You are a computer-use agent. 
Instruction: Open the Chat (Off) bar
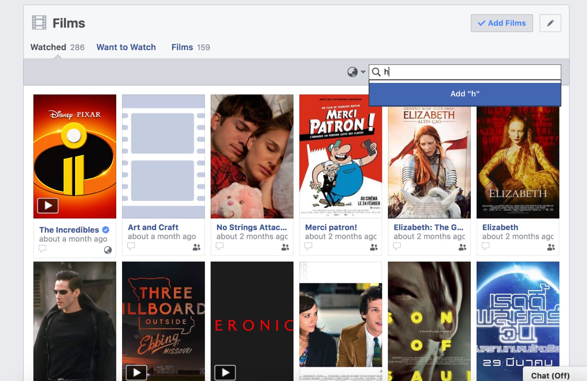click(555, 374)
